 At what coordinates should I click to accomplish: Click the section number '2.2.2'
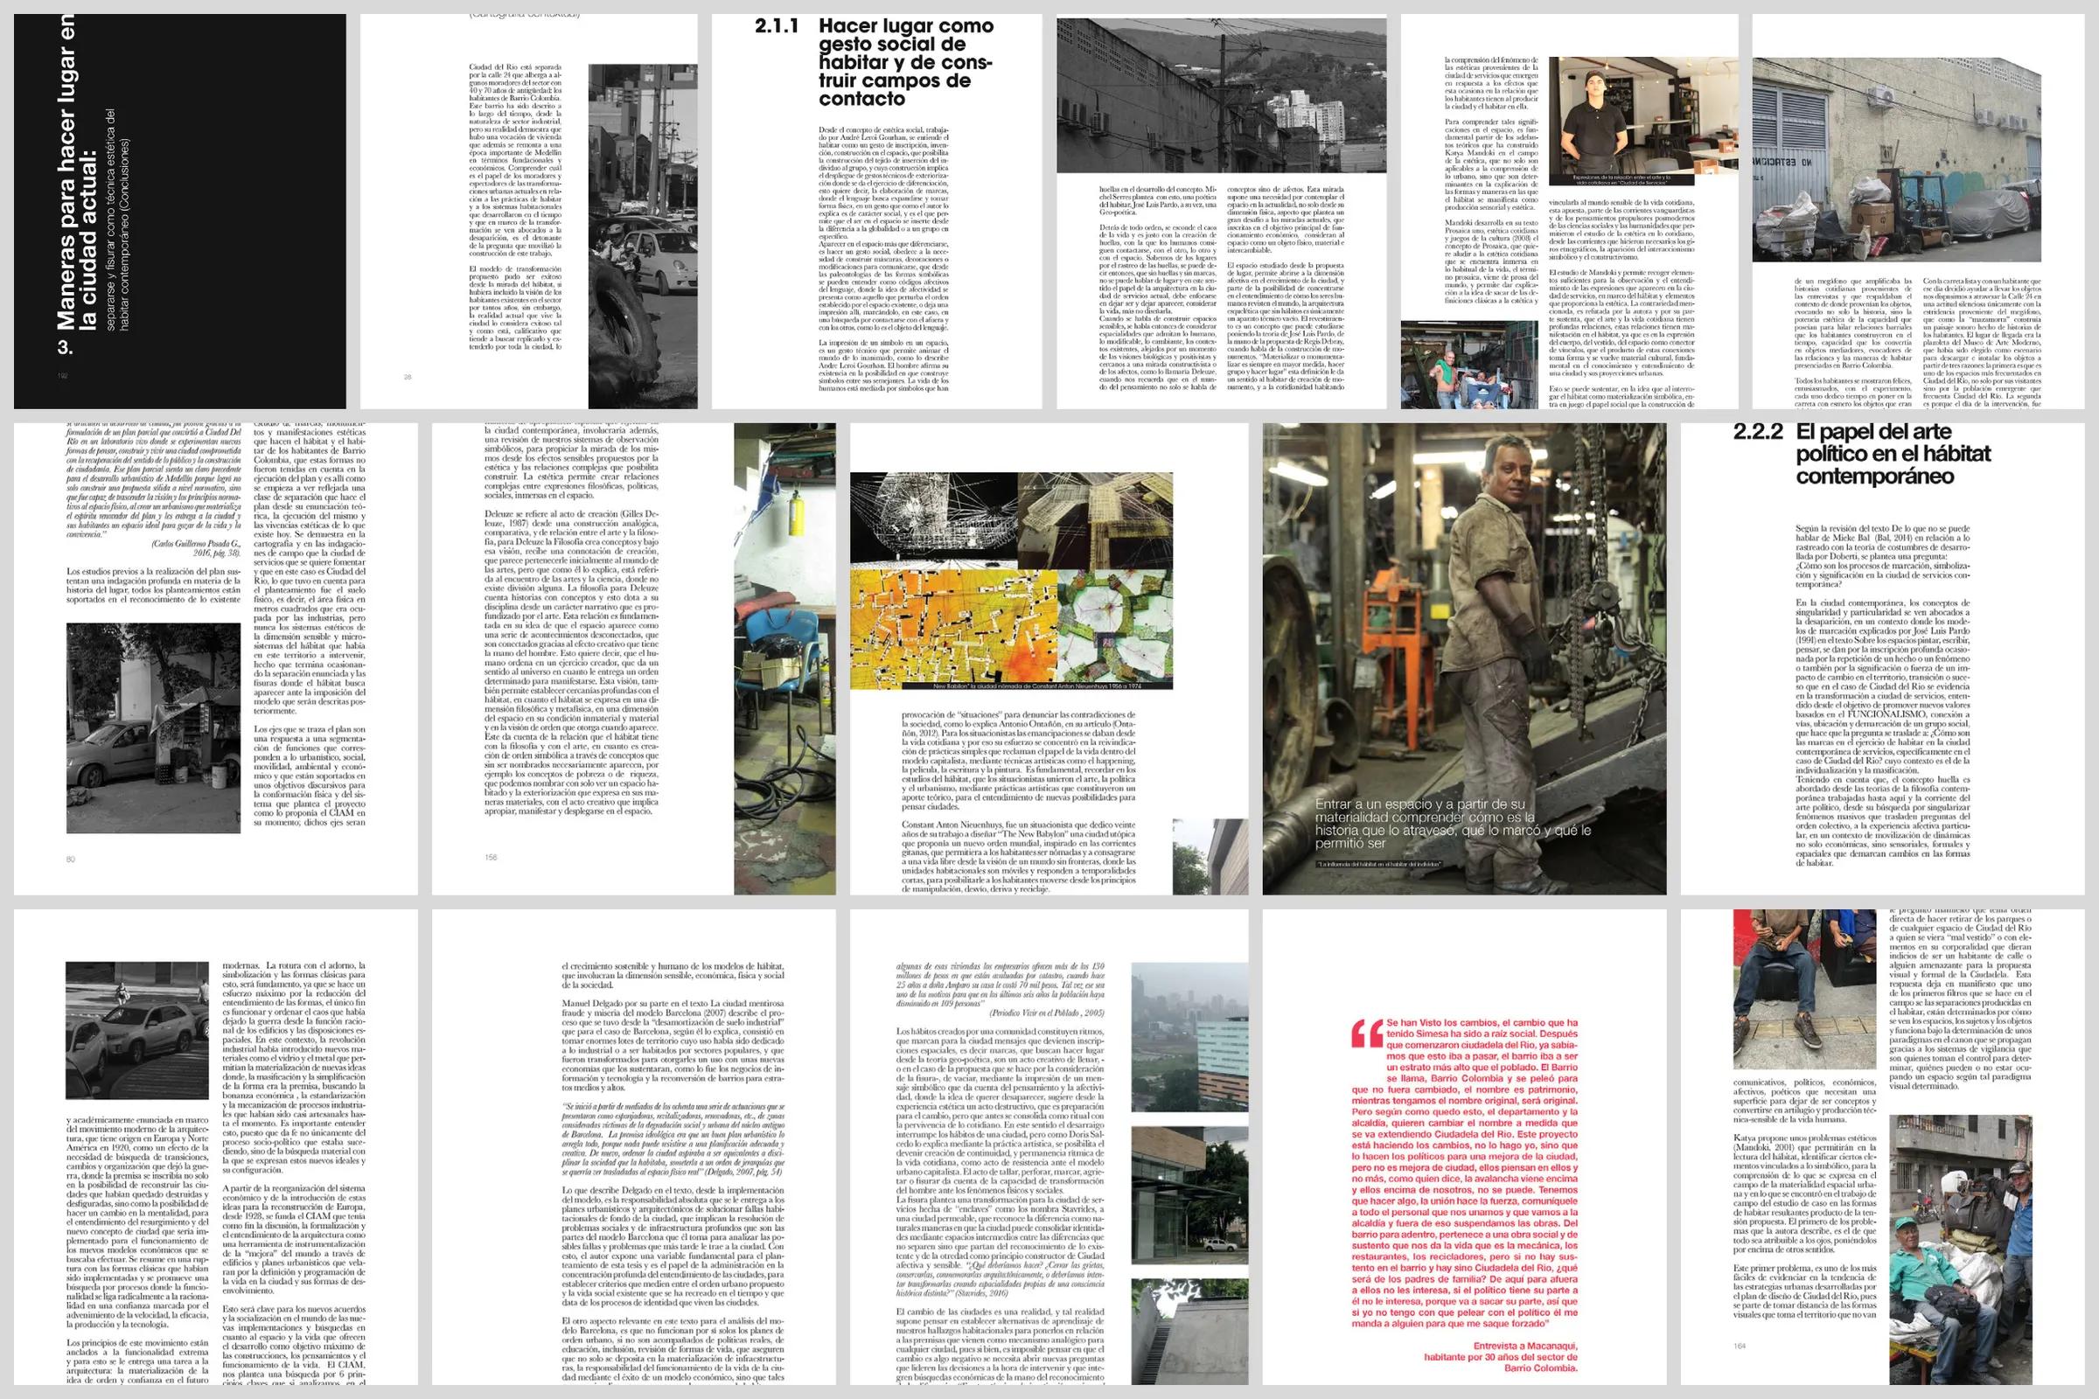tap(1757, 433)
